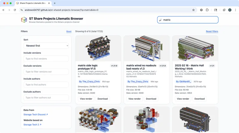This screenshot has height=133, width=239.
Task: Close the Share Projects Litematic tab
Action: point(49,3)
